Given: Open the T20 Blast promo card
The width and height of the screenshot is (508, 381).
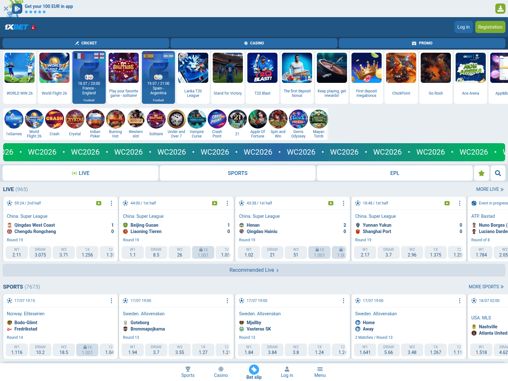Looking at the screenshot, I should pyautogui.click(x=262, y=77).
